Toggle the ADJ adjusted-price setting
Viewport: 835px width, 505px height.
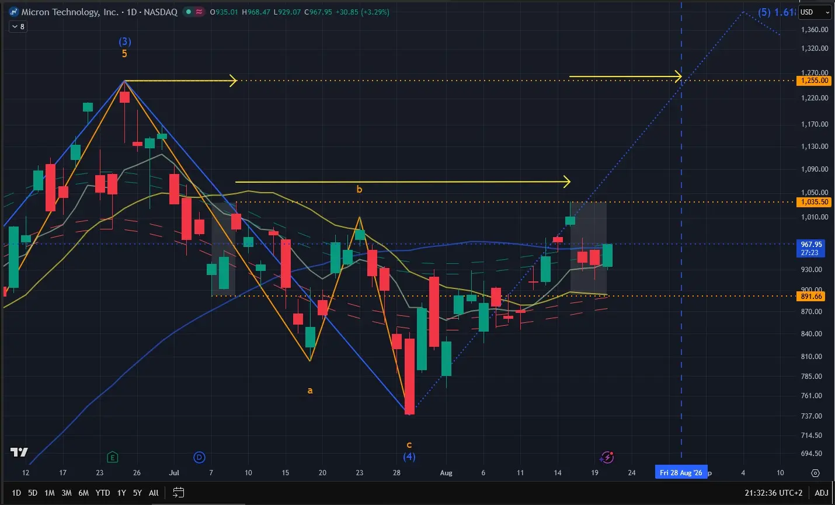coord(822,493)
